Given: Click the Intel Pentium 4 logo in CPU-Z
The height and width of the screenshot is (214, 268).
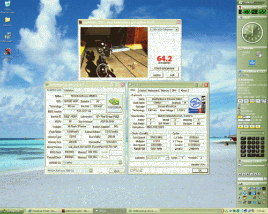Looking at the screenshot, I should click(197, 104).
